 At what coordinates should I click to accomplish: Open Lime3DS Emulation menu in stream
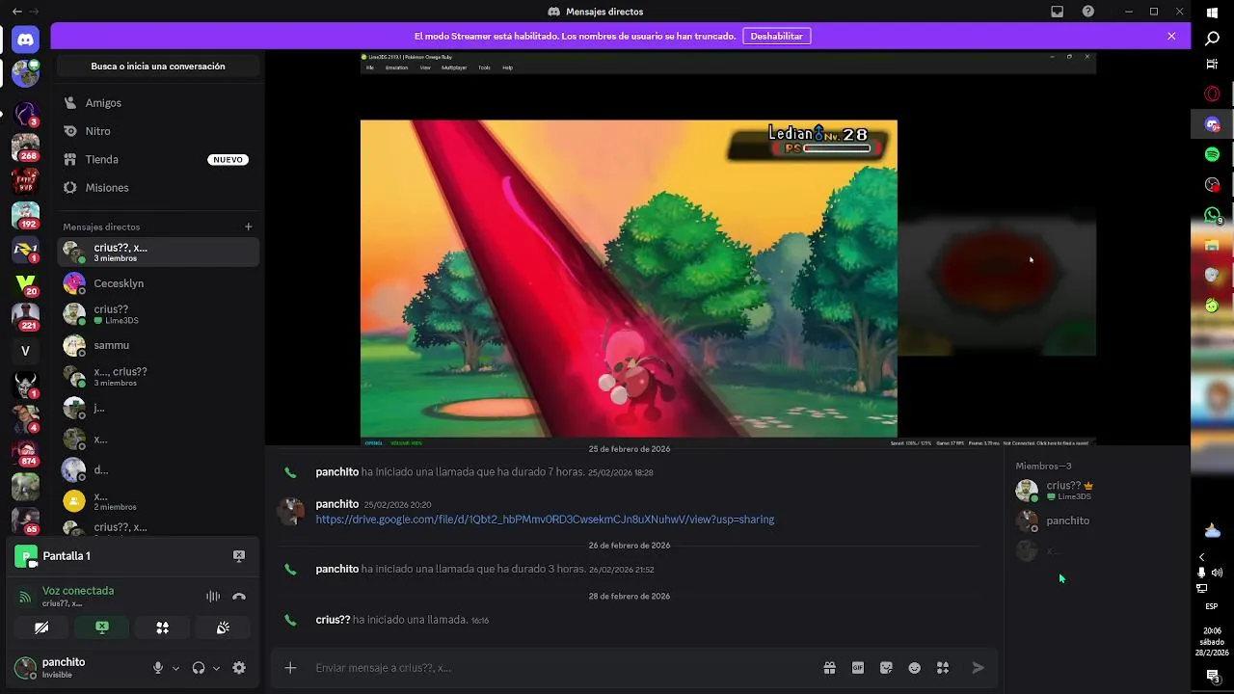(396, 67)
